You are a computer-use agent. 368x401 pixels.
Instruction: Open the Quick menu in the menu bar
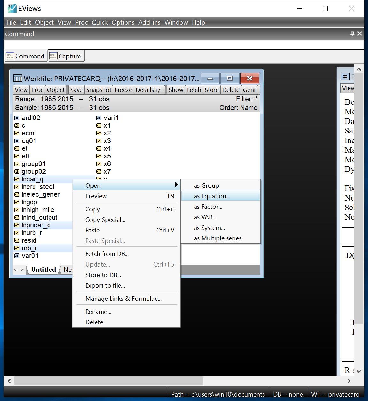100,22
